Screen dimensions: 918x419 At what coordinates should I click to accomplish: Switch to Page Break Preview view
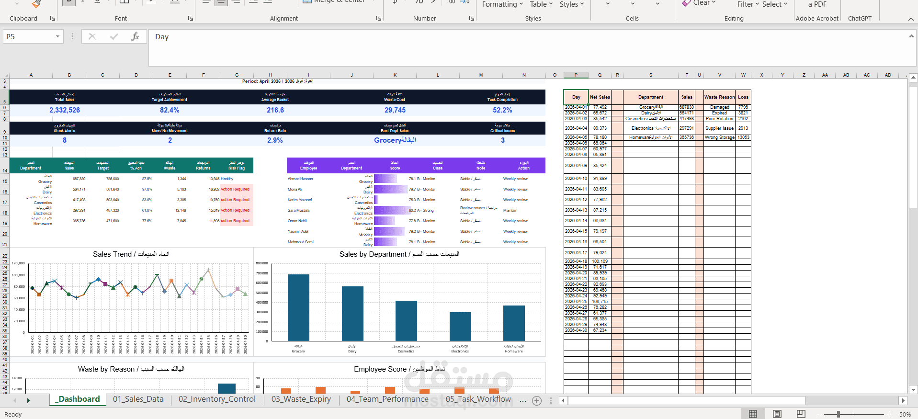tap(801, 414)
